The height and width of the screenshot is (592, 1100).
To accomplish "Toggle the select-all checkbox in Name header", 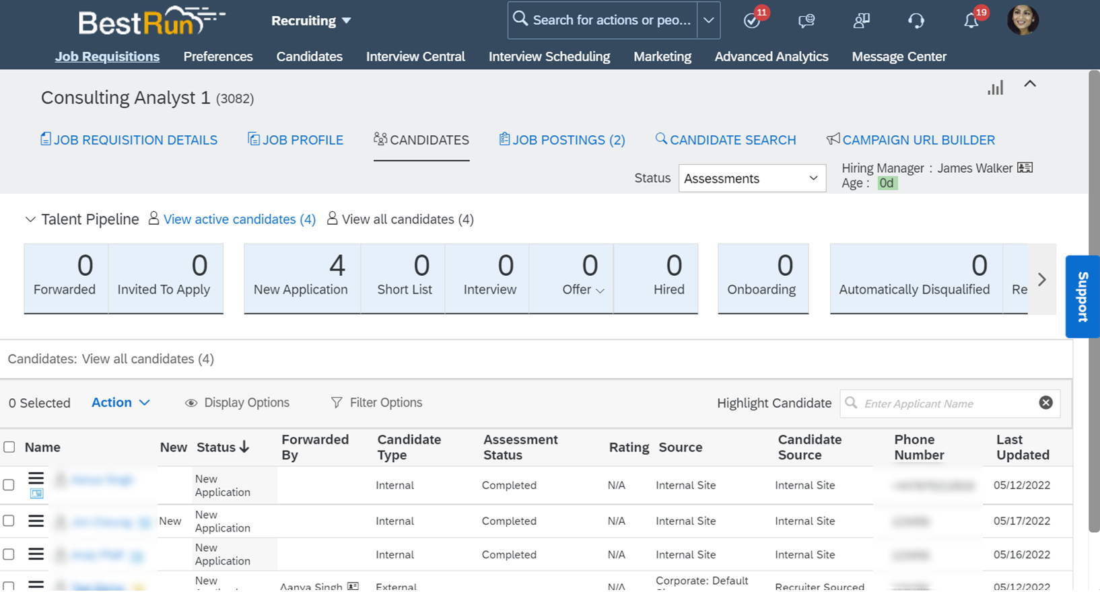I will (9, 447).
